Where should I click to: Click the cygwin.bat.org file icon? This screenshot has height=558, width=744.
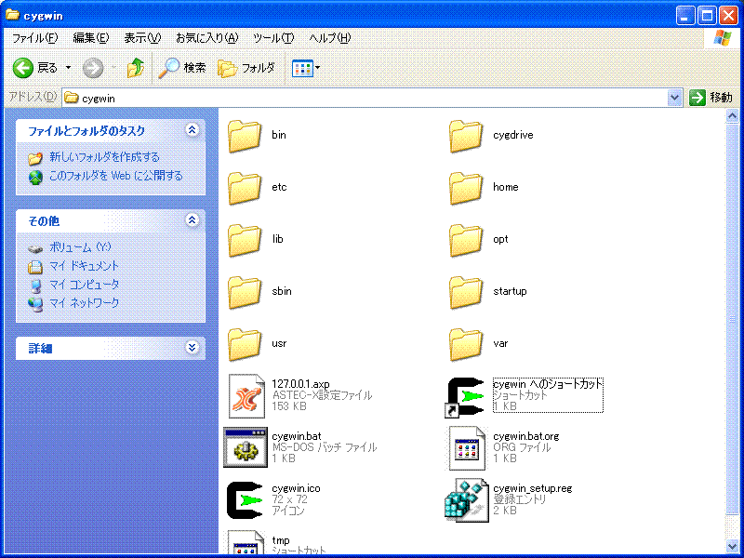click(x=467, y=448)
